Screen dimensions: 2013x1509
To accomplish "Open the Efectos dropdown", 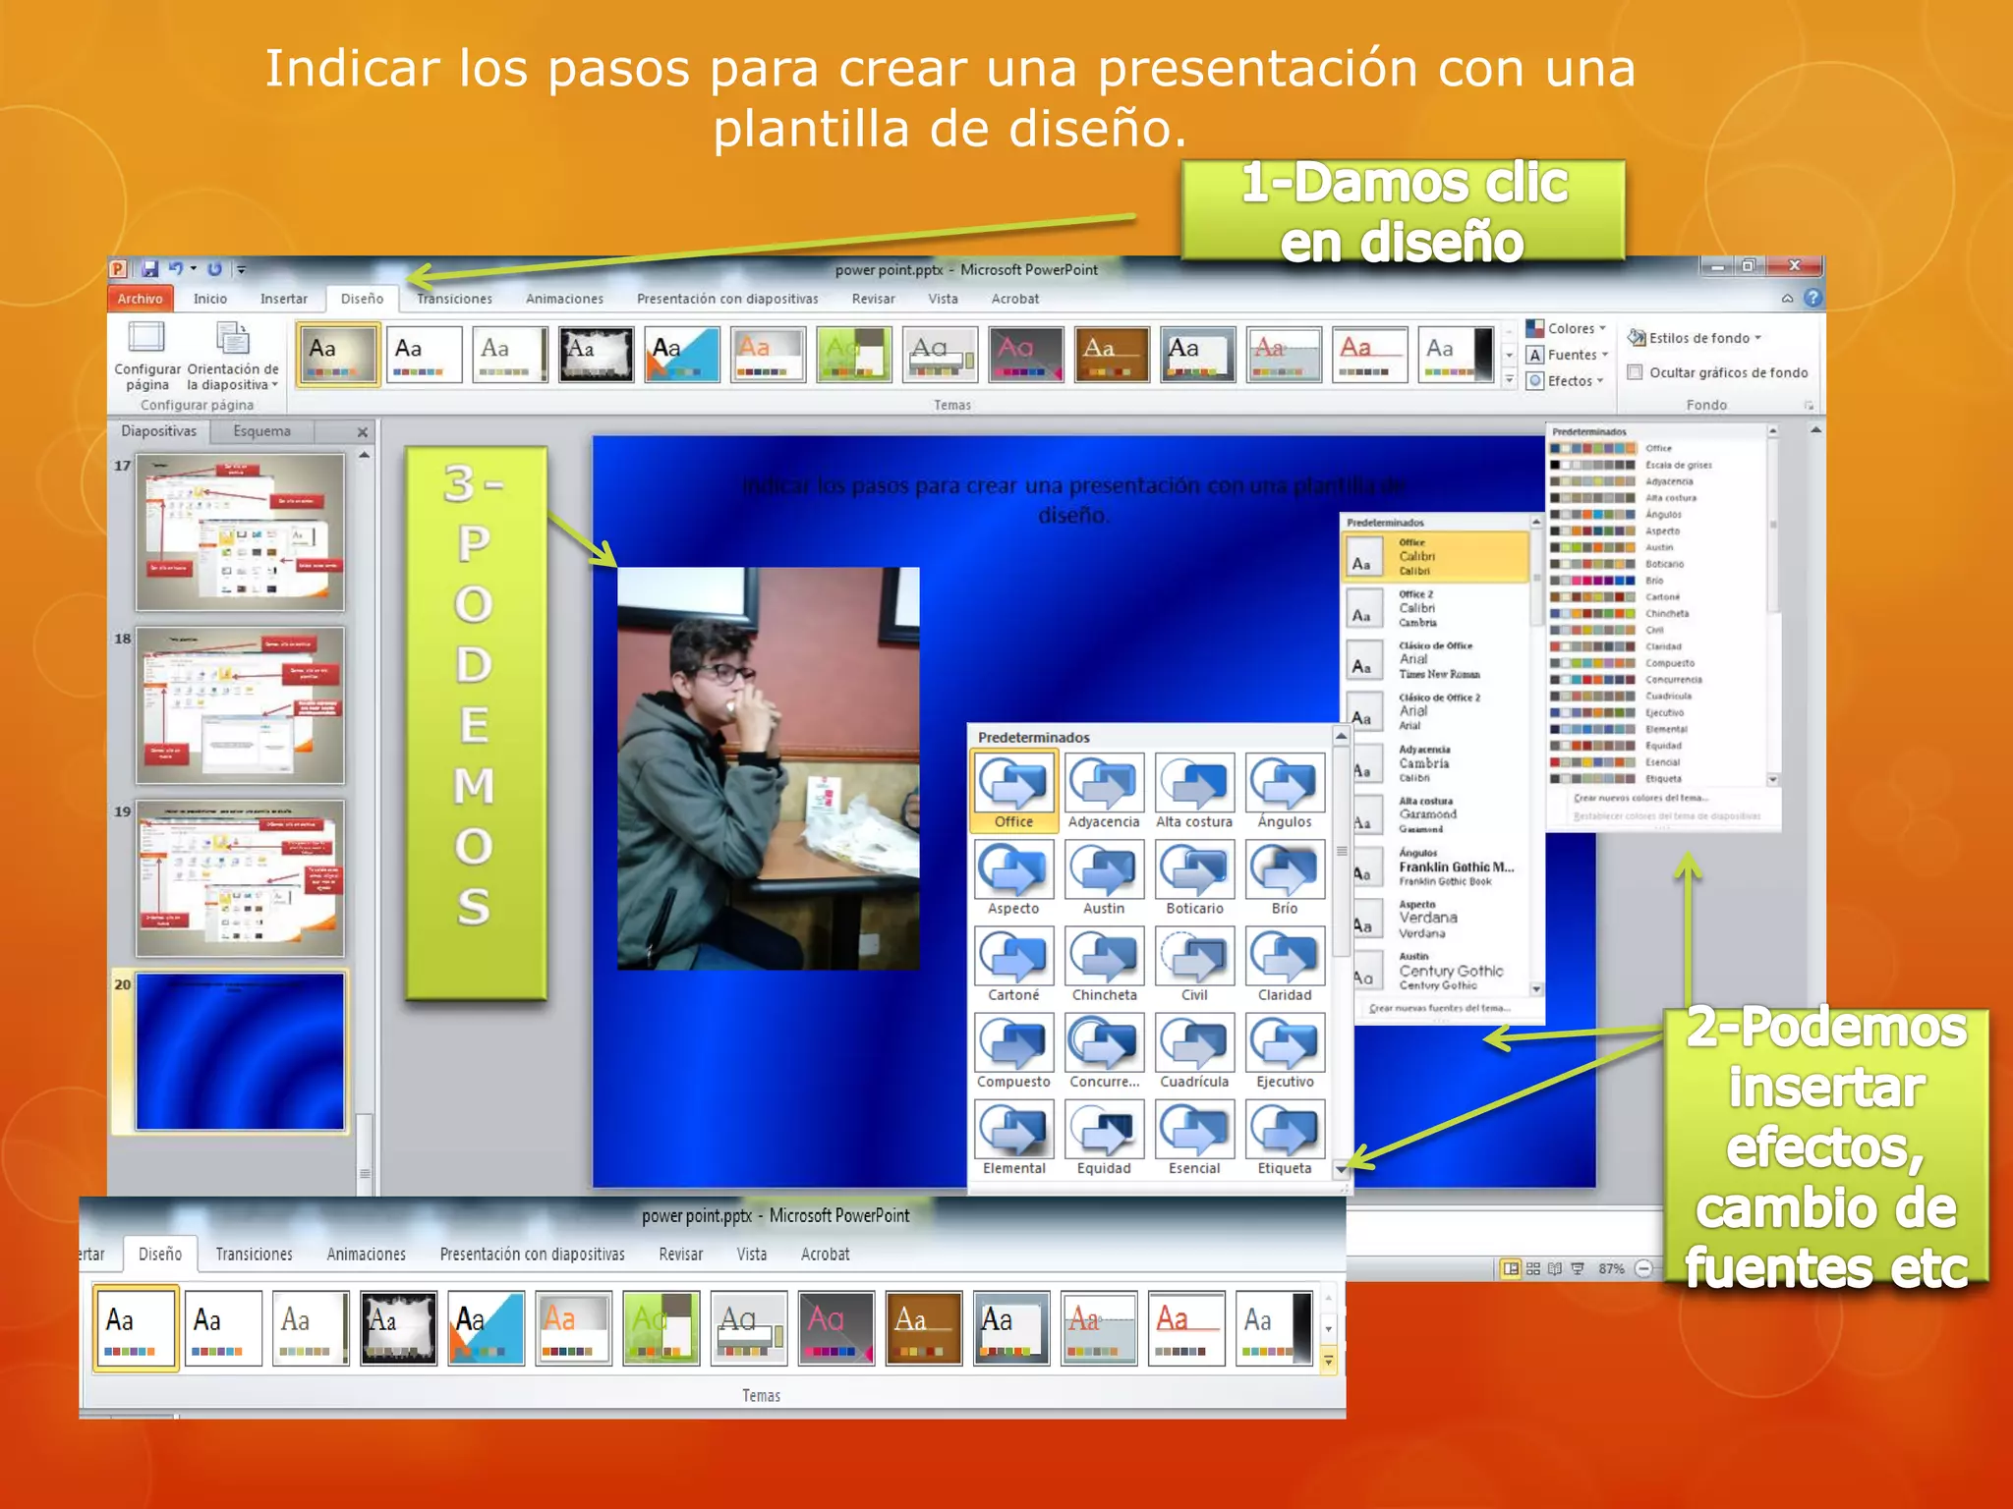I will pyautogui.click(x=1566, y=381).
